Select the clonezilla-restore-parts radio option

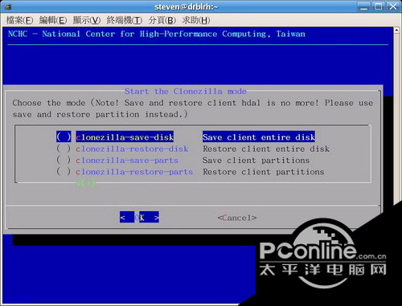point(64,172)
